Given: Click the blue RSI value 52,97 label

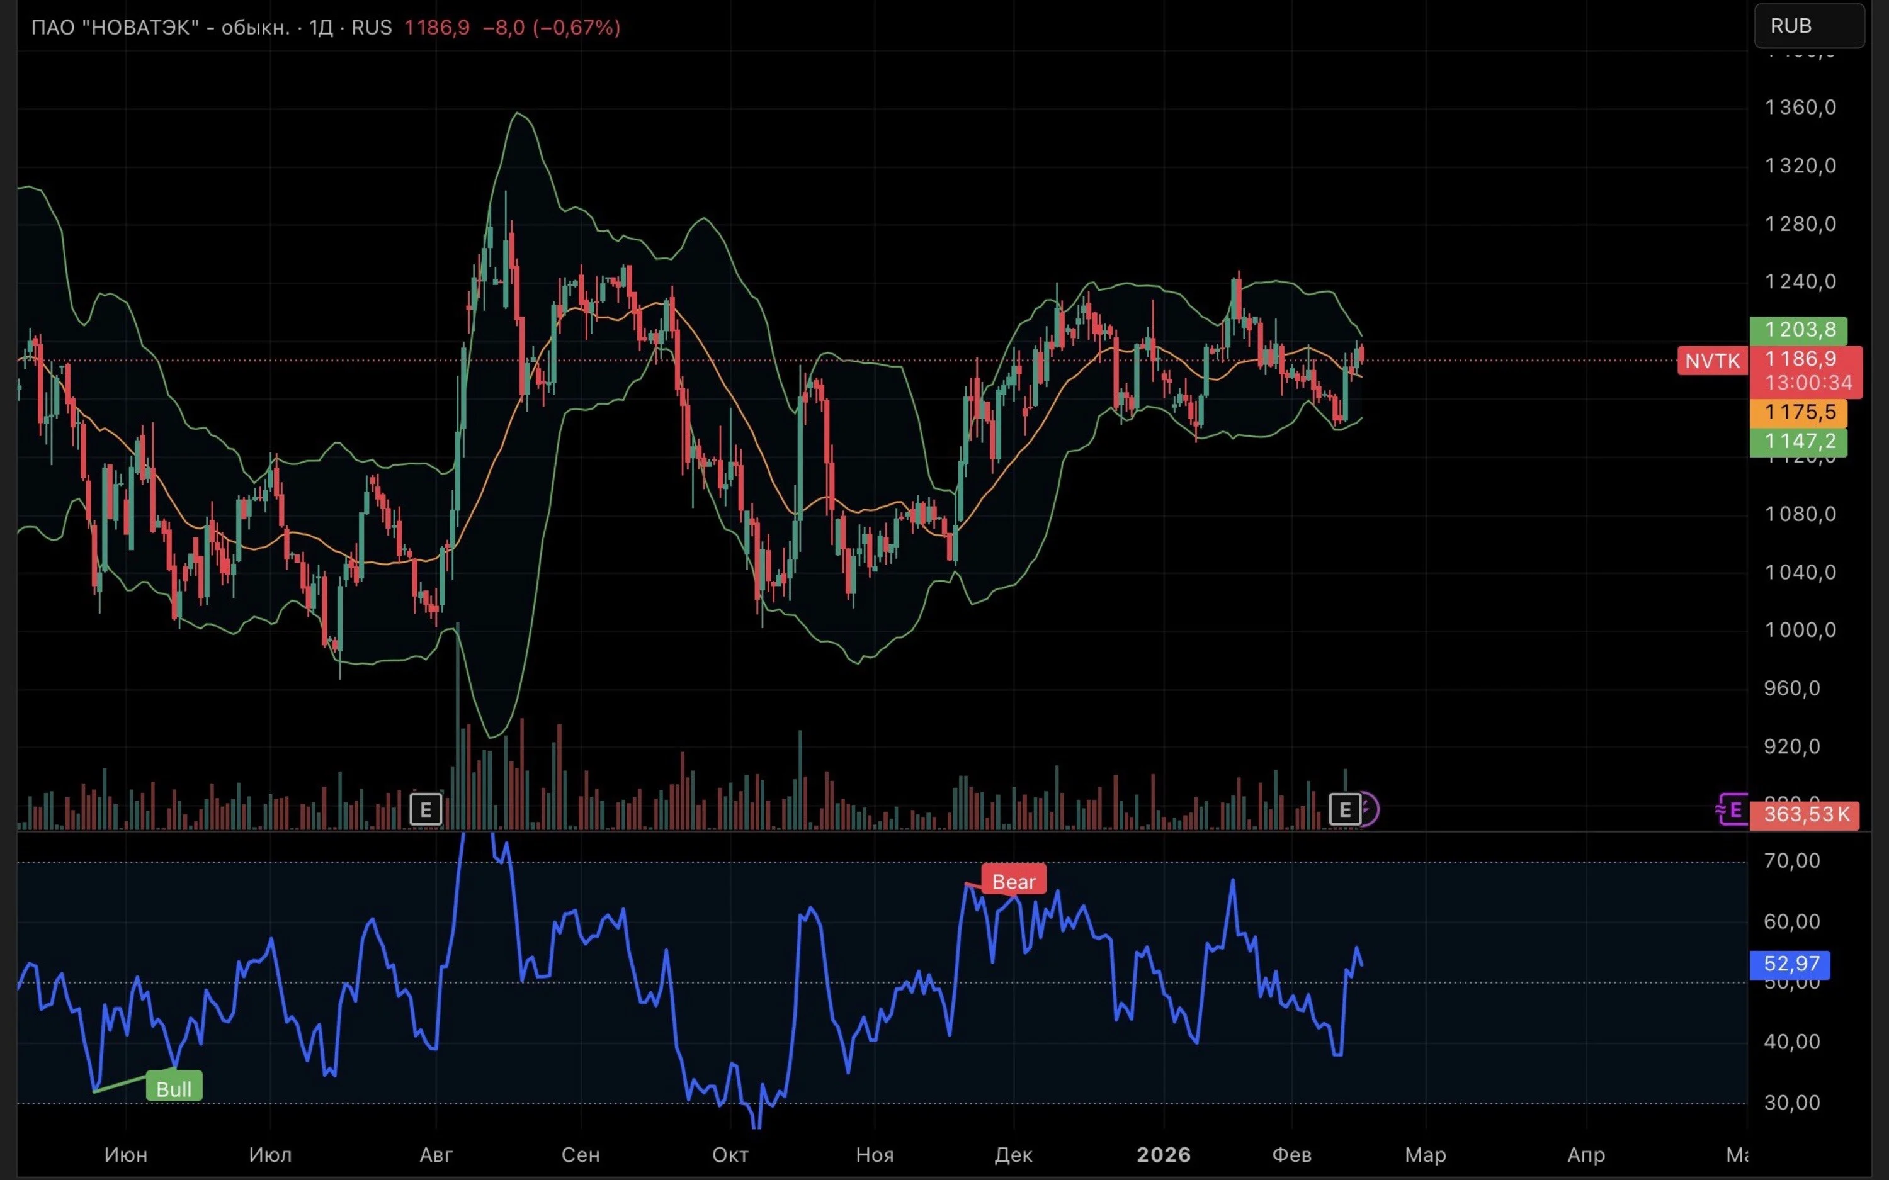Looking at the screenshot, I should pos(1790,964).
